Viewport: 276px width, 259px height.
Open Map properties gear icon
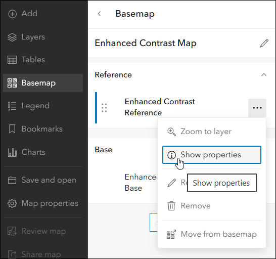(x=12, y=203)
